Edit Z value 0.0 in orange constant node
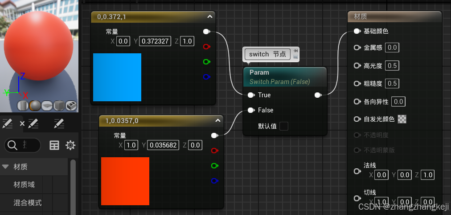The image size is (451, 215). 195,145
